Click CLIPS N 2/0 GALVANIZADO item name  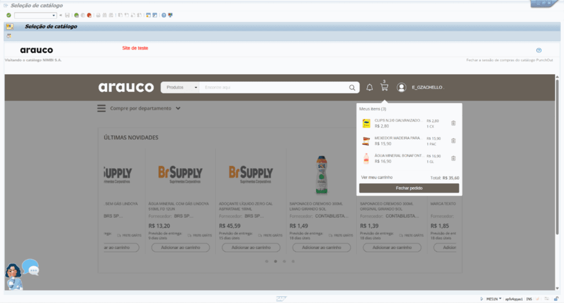click(x=399, y=120)
